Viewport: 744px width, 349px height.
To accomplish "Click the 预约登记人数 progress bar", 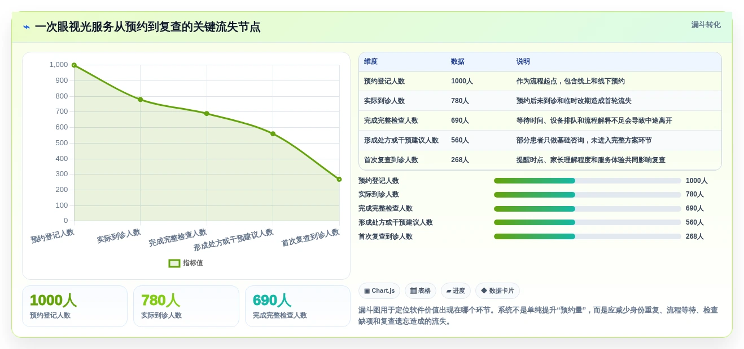I will [x=588, y=181].
